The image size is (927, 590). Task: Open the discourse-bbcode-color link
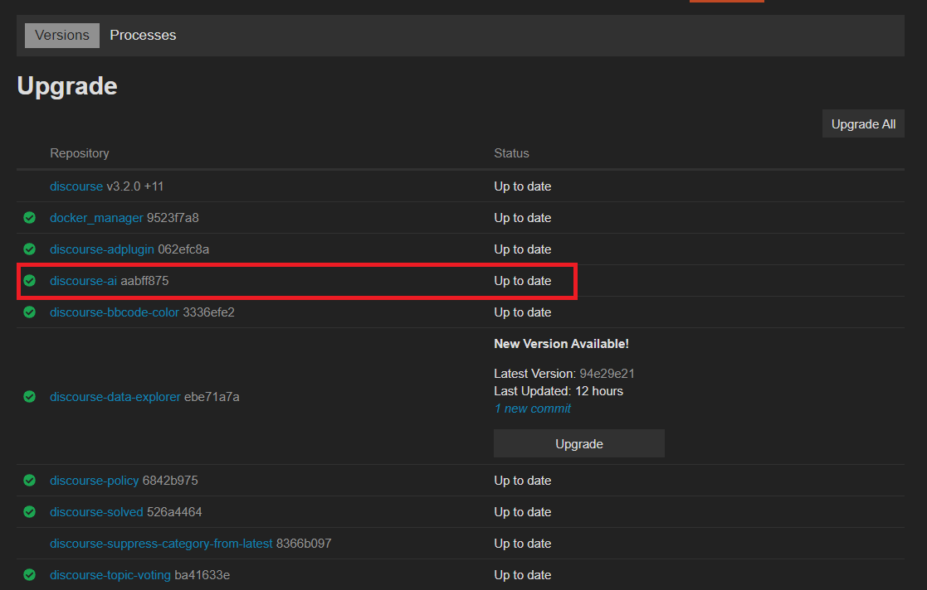[x=114, y=312]
